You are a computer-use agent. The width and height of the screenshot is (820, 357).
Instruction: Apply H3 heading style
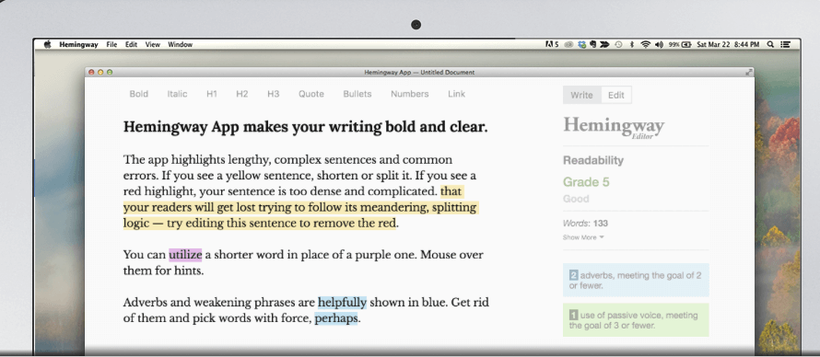[274, 94]
